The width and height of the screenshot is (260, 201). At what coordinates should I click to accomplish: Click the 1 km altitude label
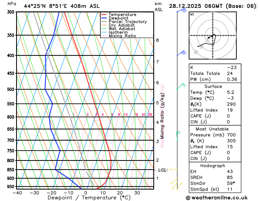click(x=157, y=178)
